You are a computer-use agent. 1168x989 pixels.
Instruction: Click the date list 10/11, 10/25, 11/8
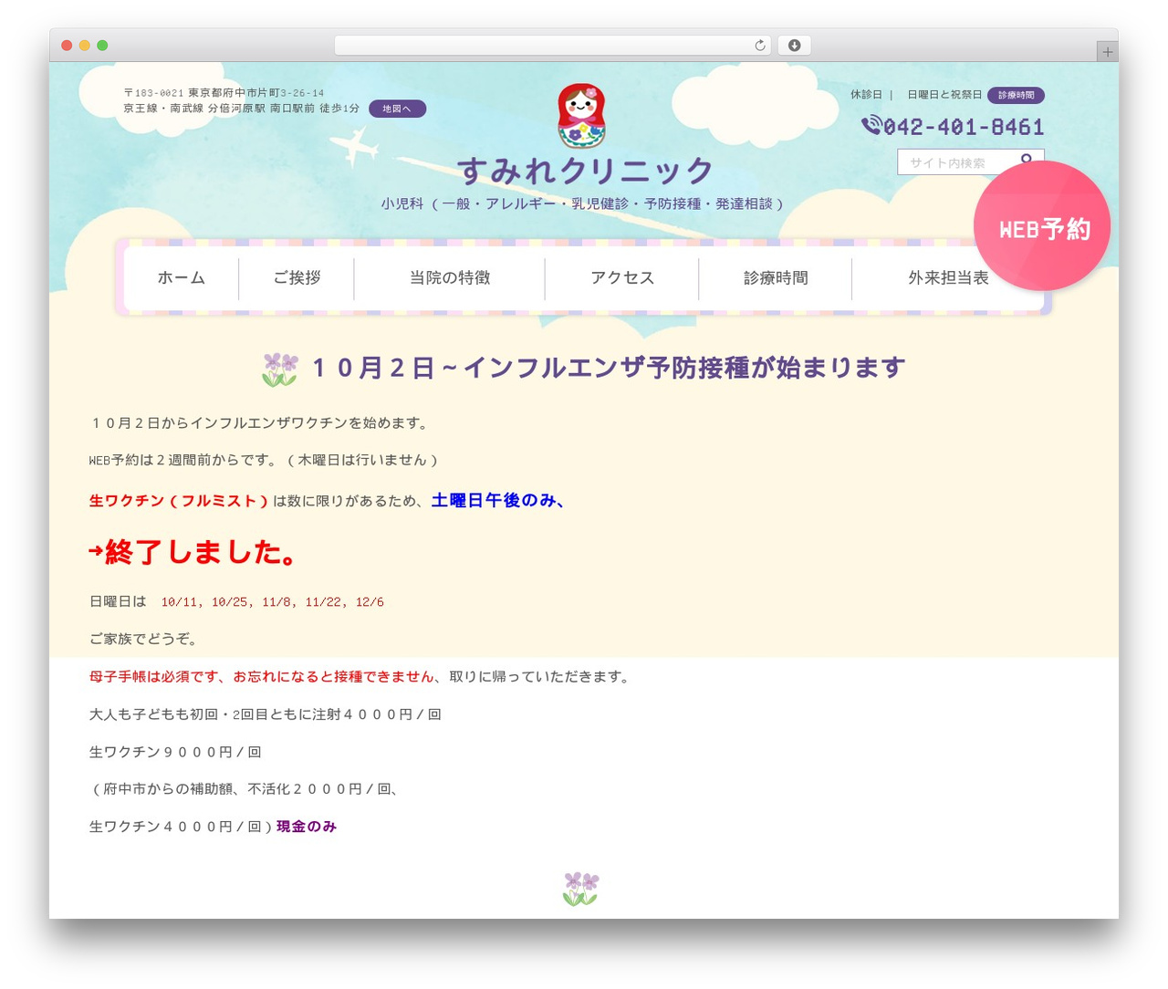[x=273, y=602]
